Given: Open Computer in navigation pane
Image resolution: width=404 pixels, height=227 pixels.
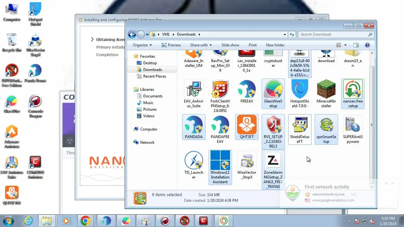Looking at the screenshot, I should coord(149,129).
